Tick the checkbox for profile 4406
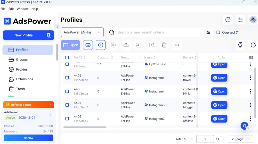This screenshot has height=144, width=258. tap(67, 78)
